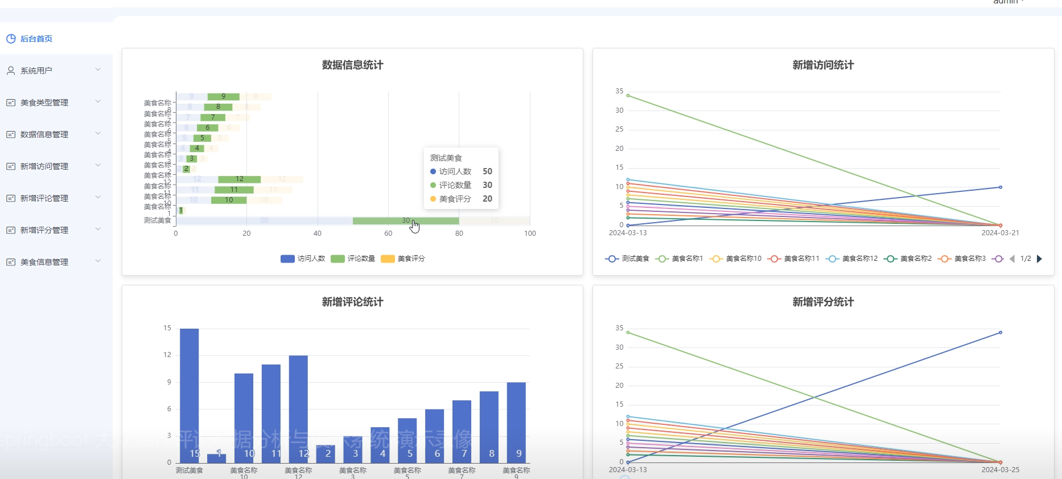Click the 美食类型管理 sidebar icon
The width and height of the screenshot is (1062, 479).
click(11, 103)
